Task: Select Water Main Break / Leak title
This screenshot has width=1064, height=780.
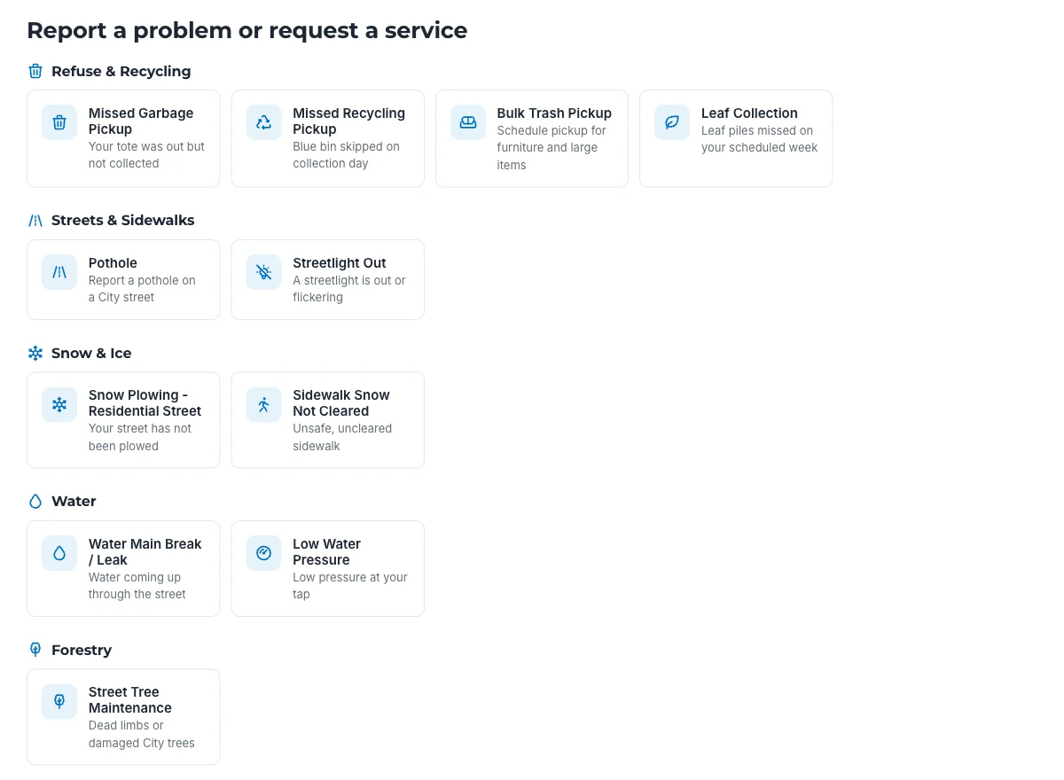Action: point(145,552)
